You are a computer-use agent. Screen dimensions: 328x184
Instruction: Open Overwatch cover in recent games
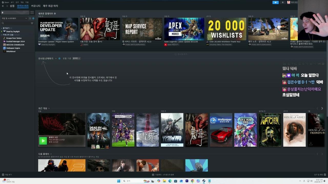point(245,130)
